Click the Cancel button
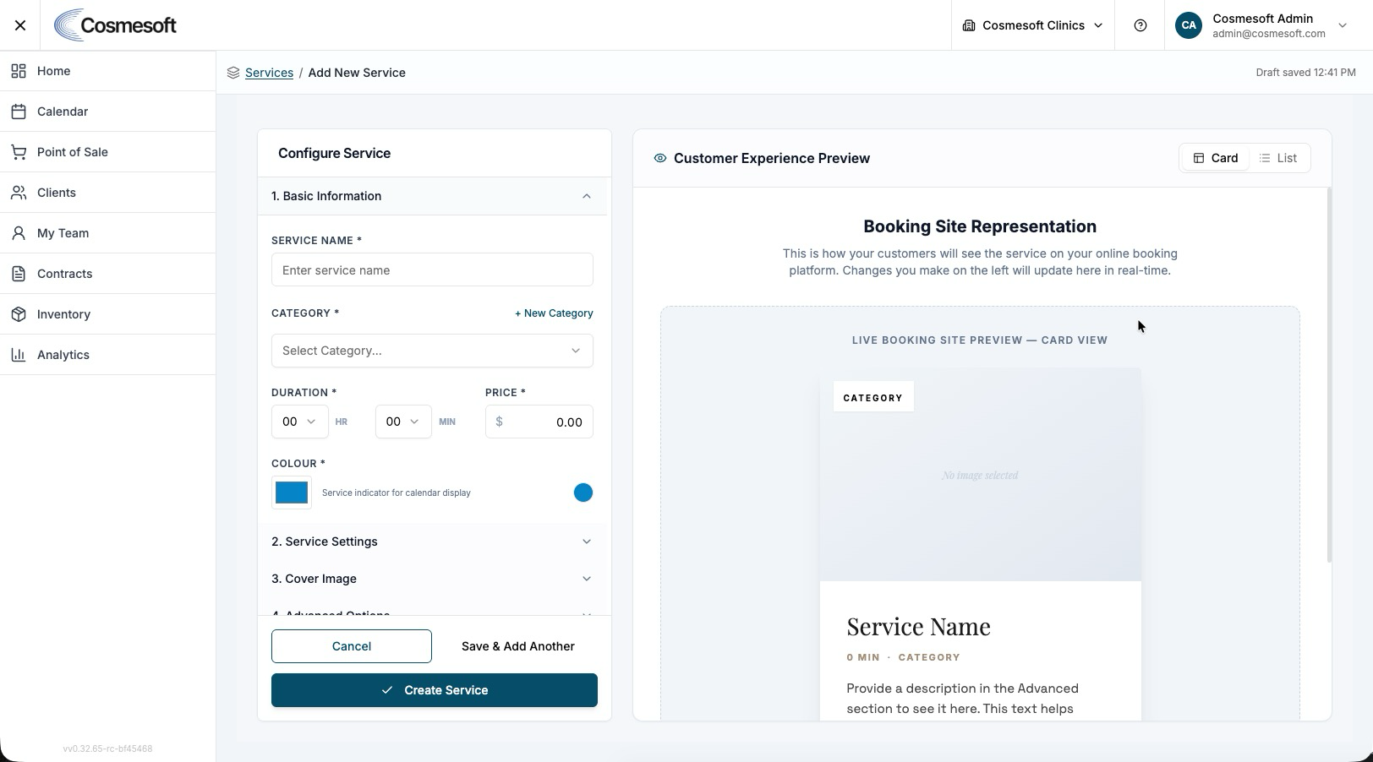The width and height of the screenshot is (1373, 762). click(352, 646)
